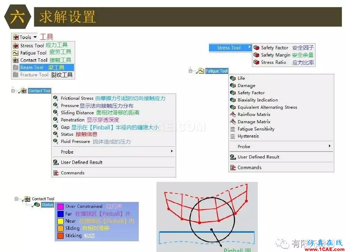Expand Probe submenu in Contact menu

pyautogui.click(x=113, y=152)
